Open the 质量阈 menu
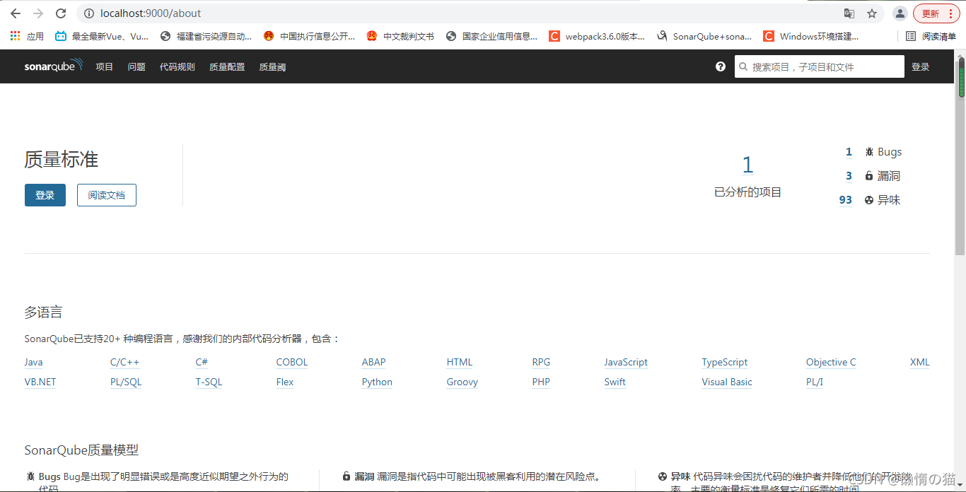966x492 pixels. (272, 67)
